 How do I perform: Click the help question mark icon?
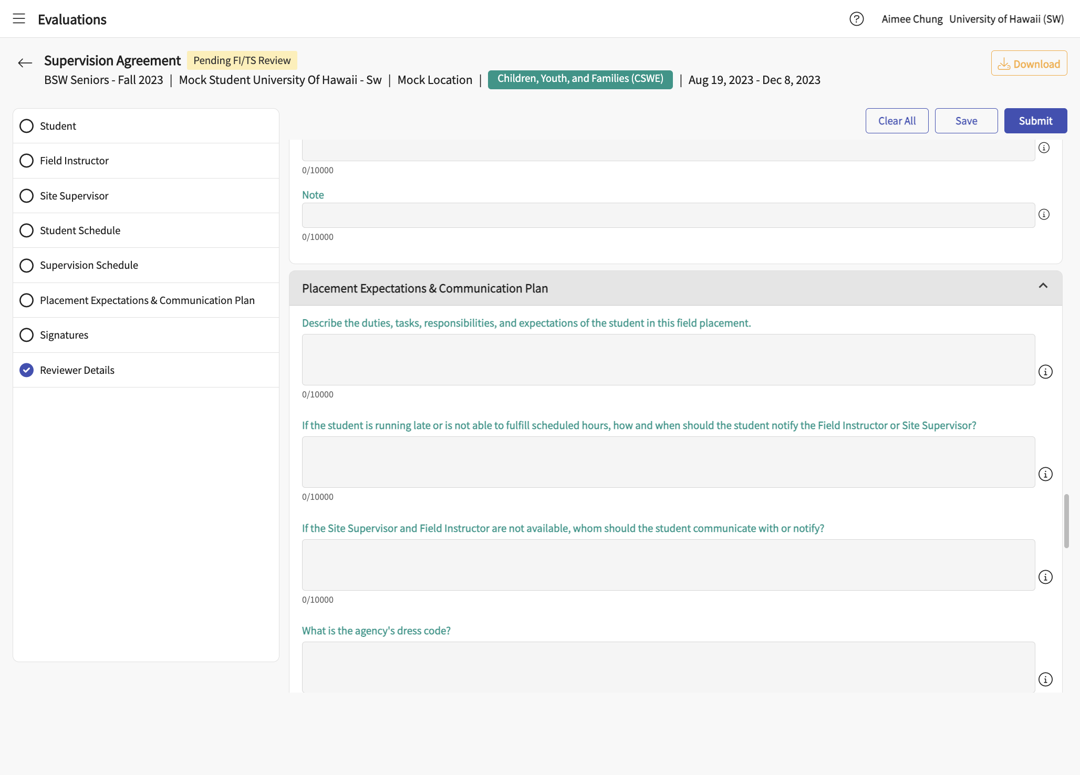tap(857, 19)
